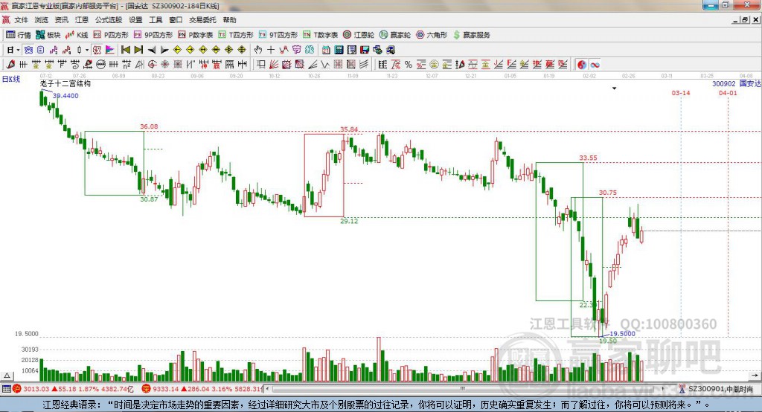Open the P四方形 tool
762x412 pixels.
pos(111,35)
